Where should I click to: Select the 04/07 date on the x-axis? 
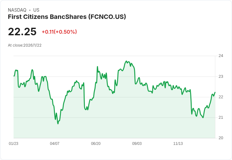click(x=55, y=144)
